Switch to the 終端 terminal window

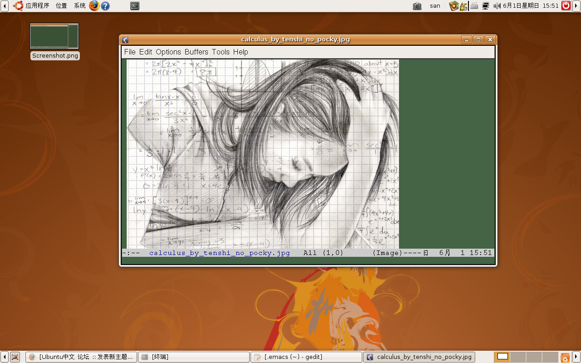click(194, 357)
